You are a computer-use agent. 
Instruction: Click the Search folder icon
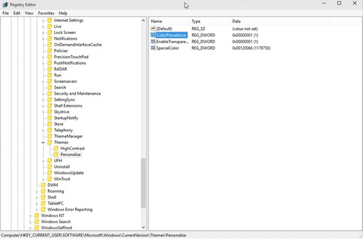click(50, 88)
